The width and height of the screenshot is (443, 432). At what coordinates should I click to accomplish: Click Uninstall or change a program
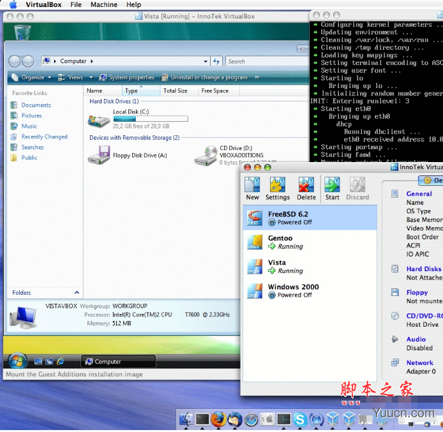(204, 77)
